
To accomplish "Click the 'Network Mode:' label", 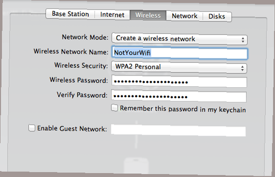I will click(85, 37).
